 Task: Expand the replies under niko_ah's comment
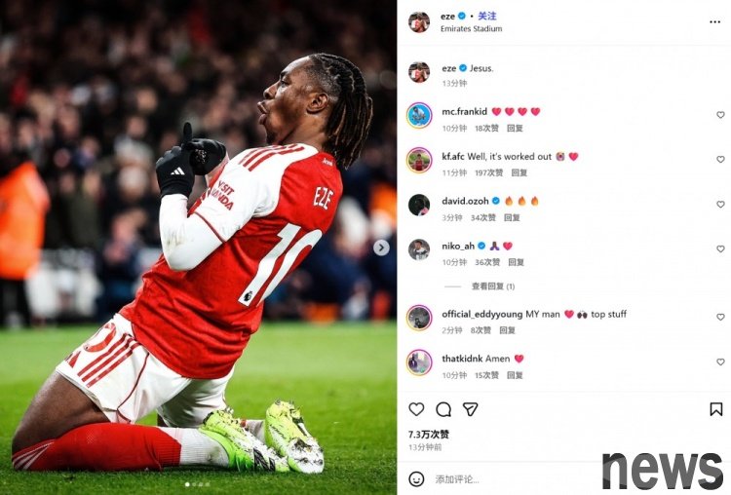493,286
